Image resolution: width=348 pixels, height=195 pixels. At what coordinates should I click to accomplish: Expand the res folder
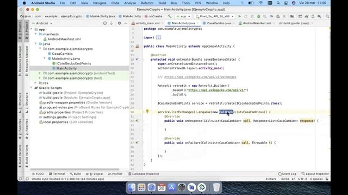[36, 83]
